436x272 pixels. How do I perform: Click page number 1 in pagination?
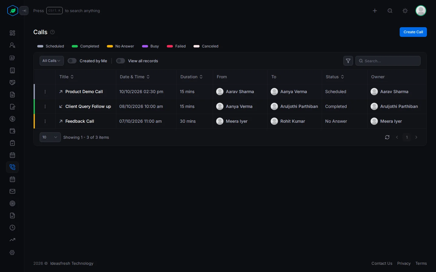point(407,137)
